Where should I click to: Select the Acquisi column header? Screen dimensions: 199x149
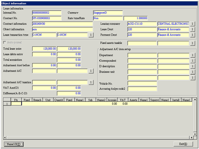tap(112, 100)
